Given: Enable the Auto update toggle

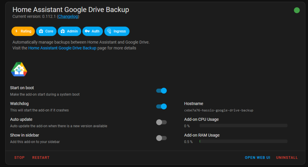Looking at the screenshot, I should 162,122.
